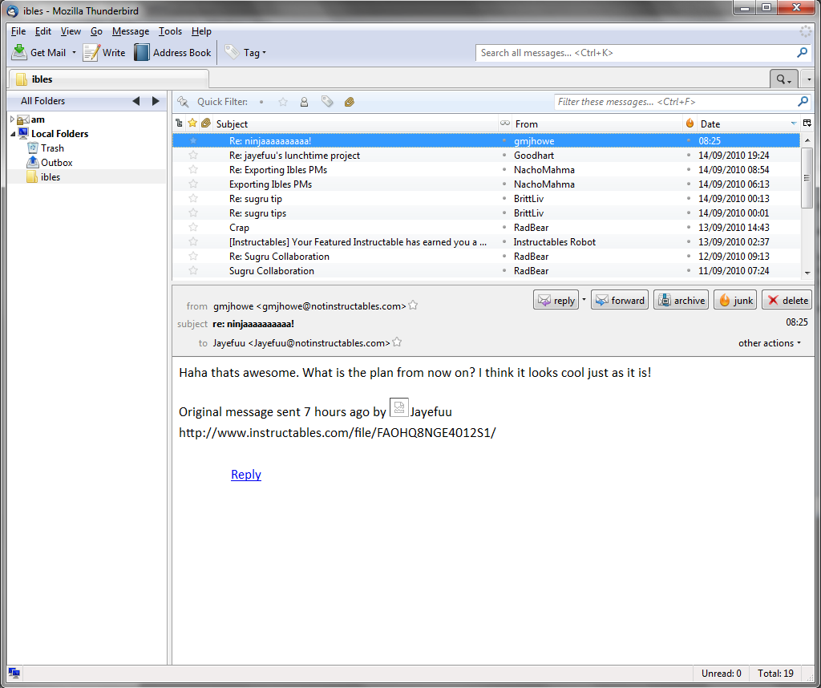
Task: Mark message as junk
Action: pos(735,300)
